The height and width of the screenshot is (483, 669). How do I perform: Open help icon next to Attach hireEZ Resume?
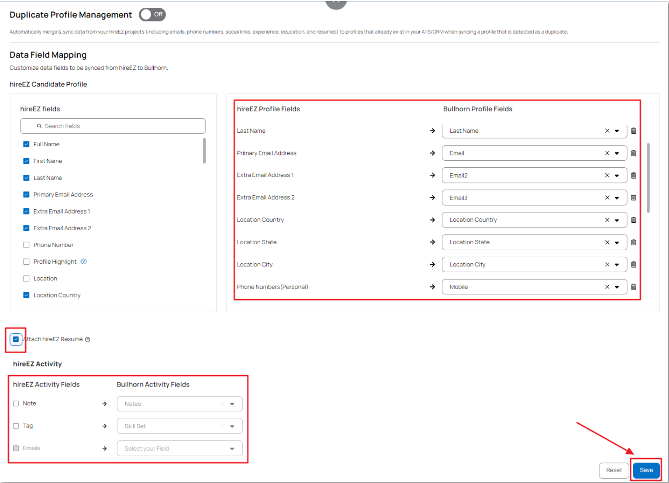coord(88,339)
